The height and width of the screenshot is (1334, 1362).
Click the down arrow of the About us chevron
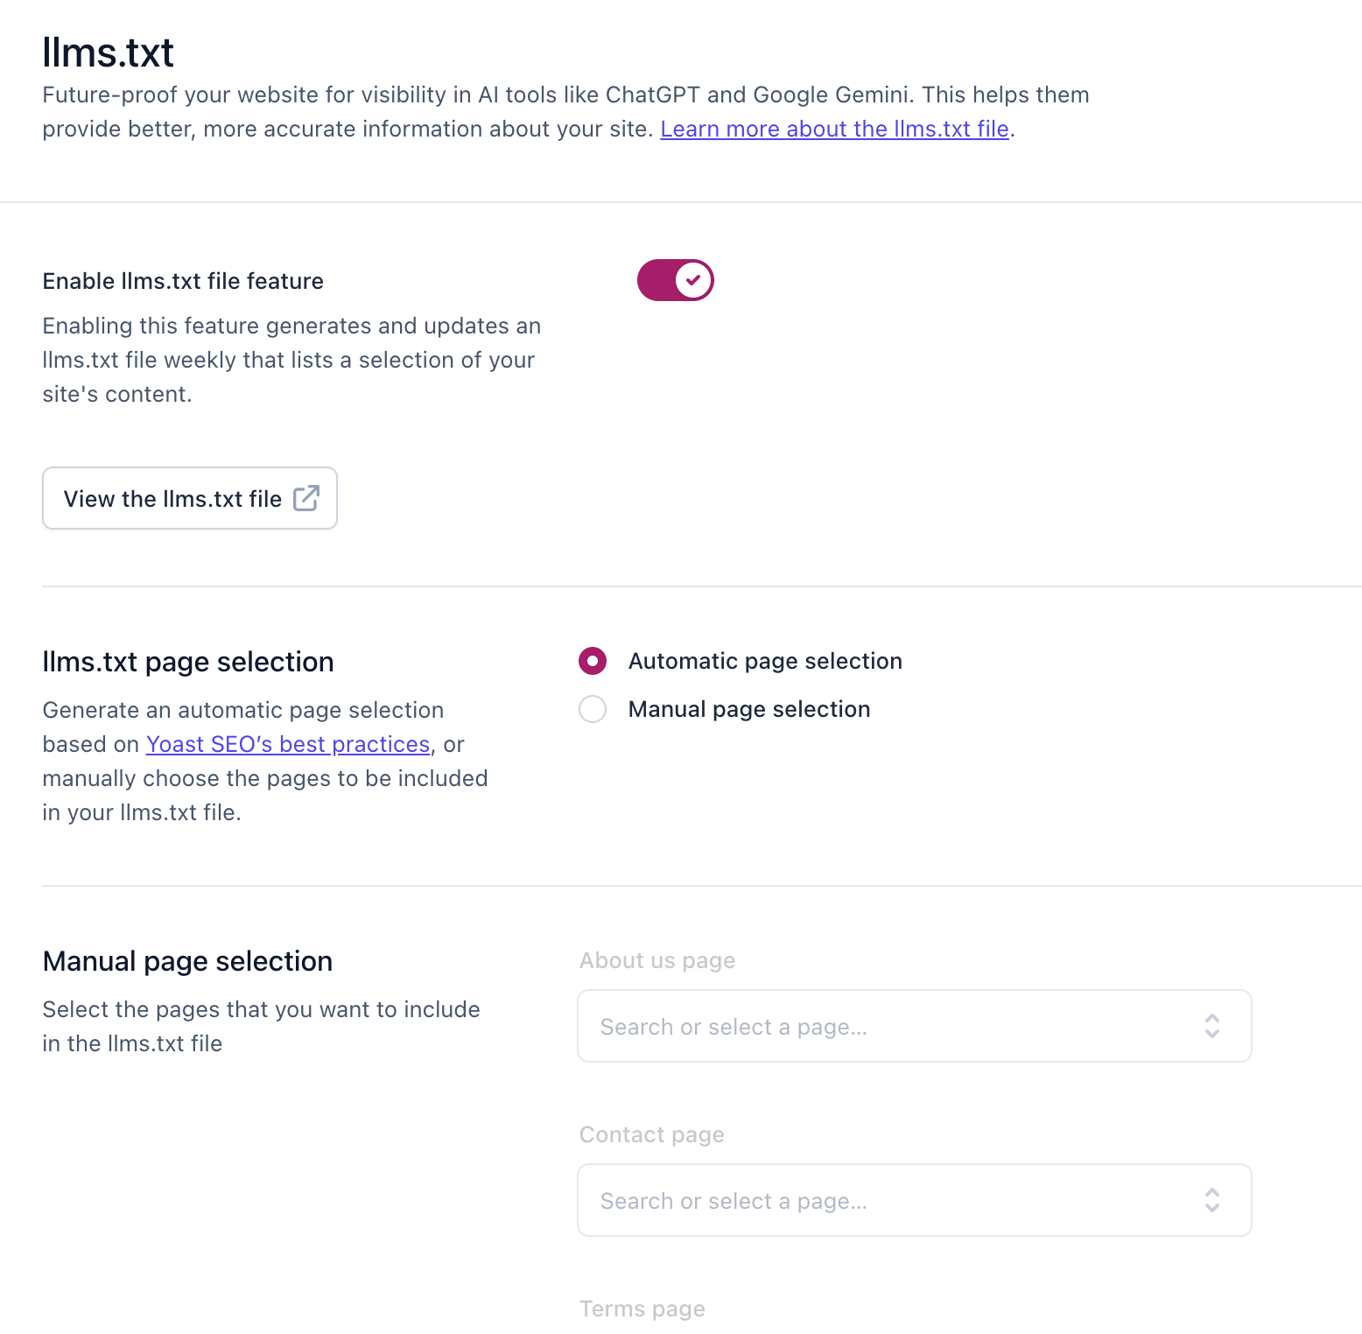click(x=1212, y=1033)
